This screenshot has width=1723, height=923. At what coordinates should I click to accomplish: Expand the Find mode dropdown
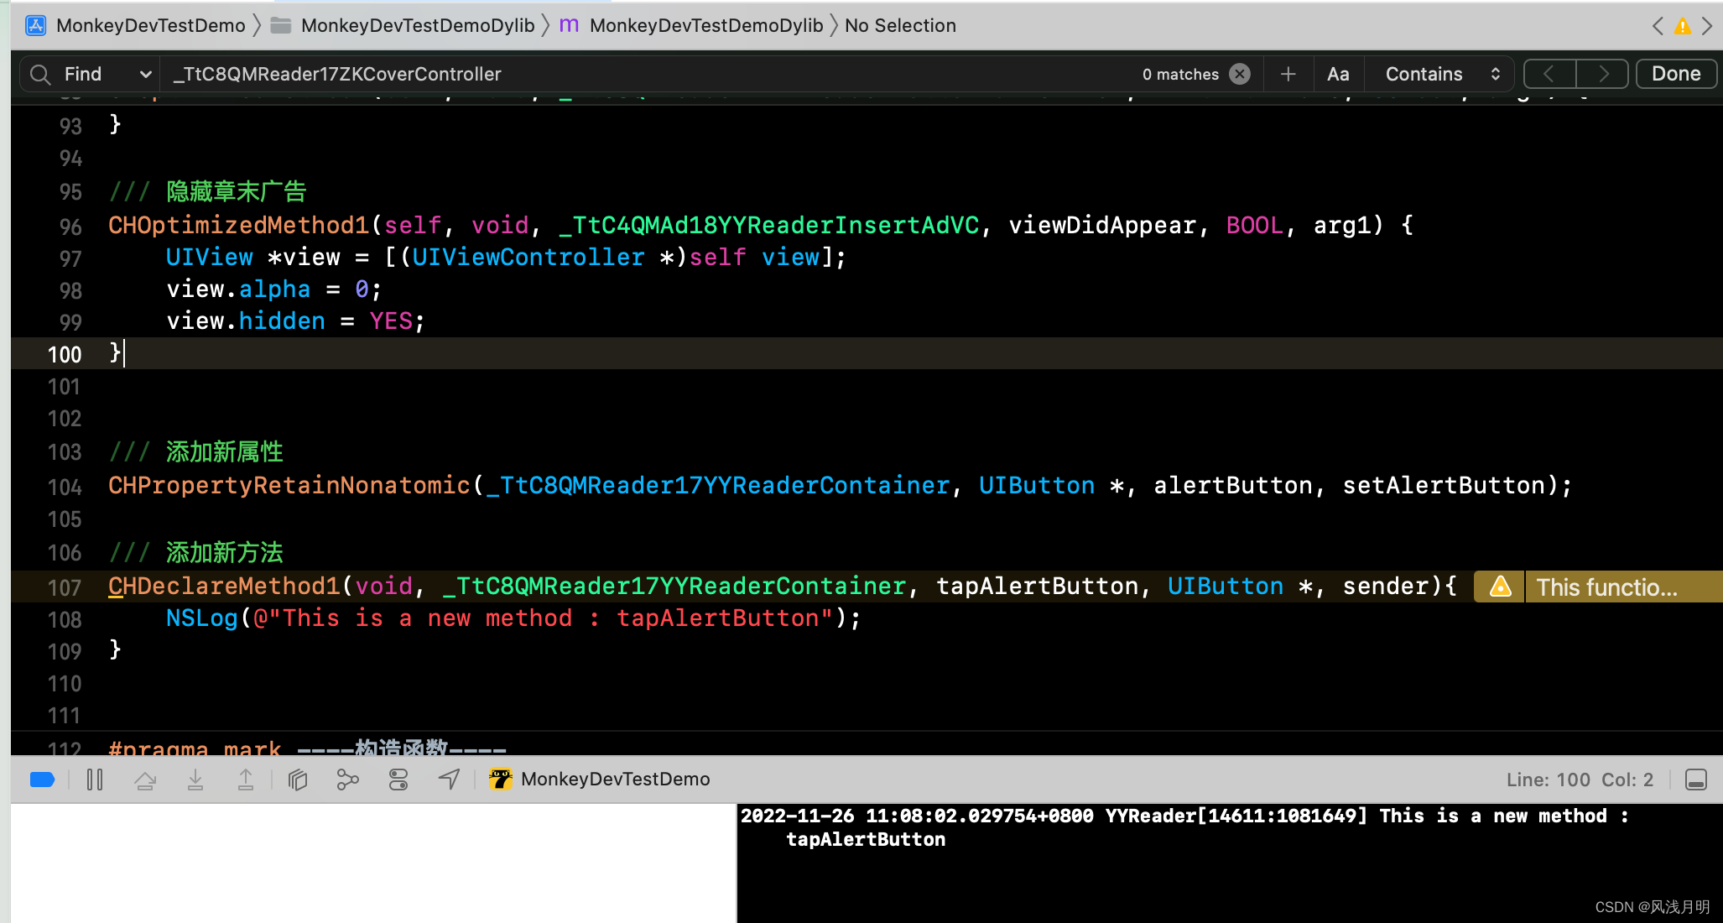click(145, 74)
